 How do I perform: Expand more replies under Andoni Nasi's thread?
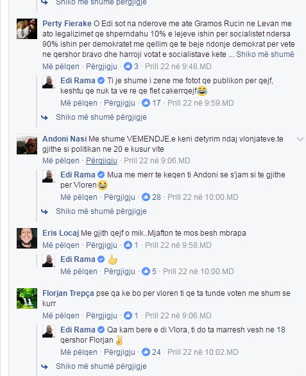[101, 211]
